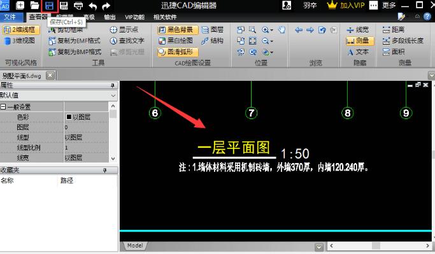435x254 pixels.
Task: Toggle the Black Background (黑色背景) option
Action: [x=178, y=30]
